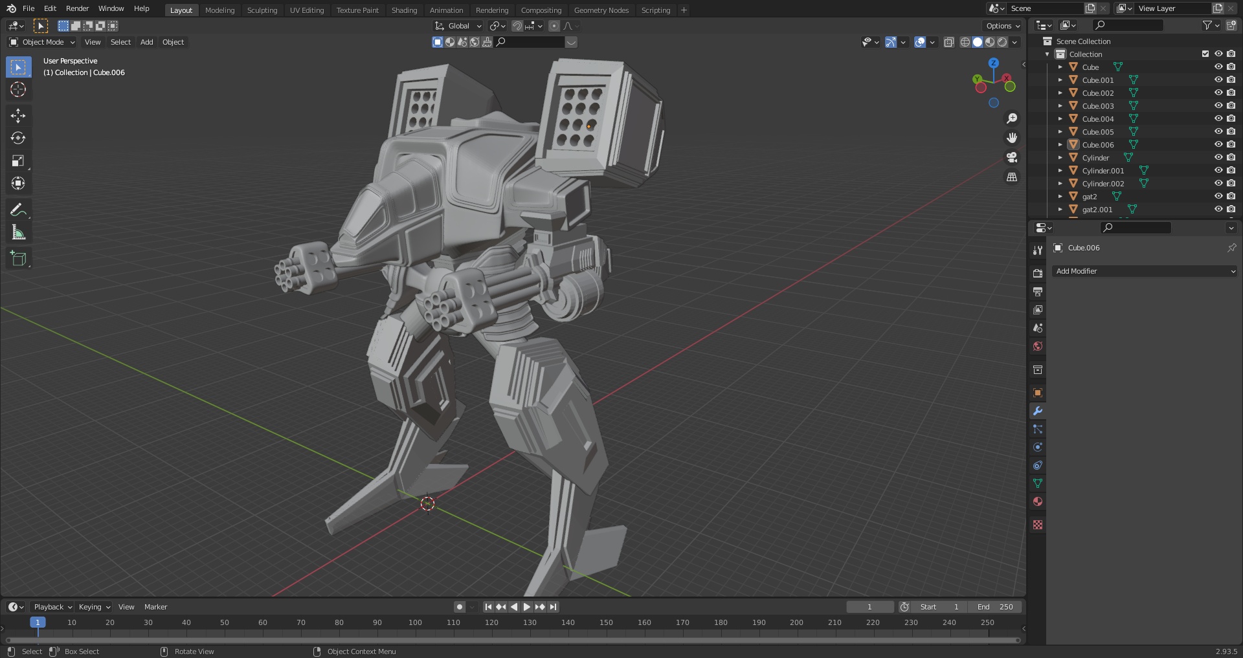The image size is (1243, 658).
Task: Activate the Rotate tool
Action: click(x=18, y=138)
